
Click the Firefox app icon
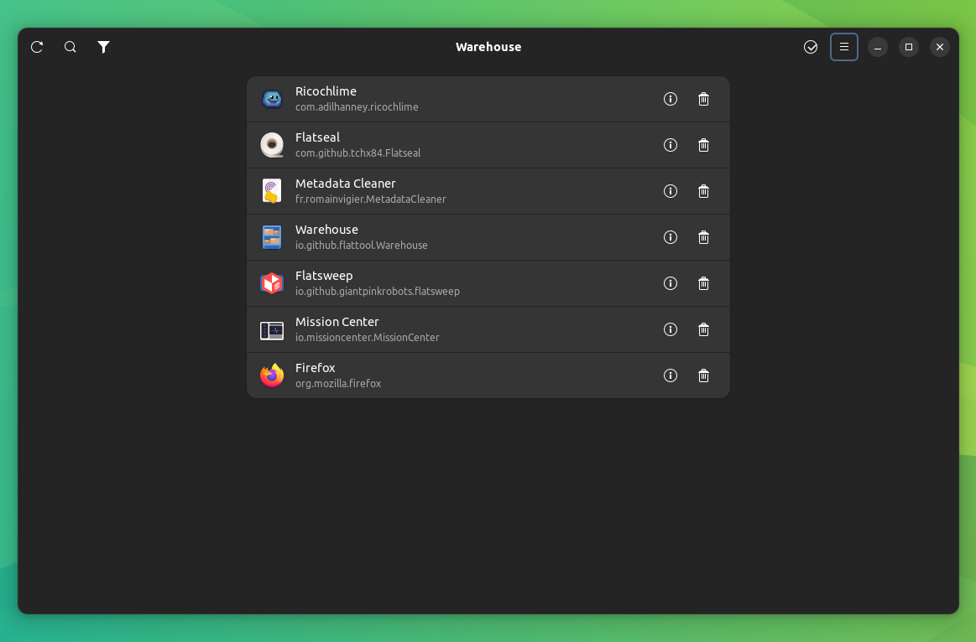pos(271,375)
